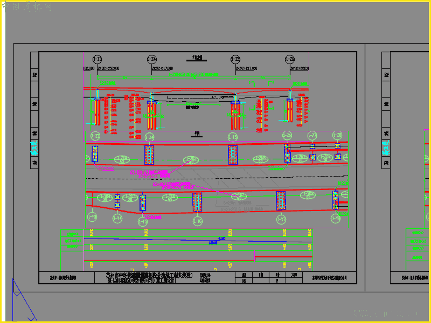Select the UCS axis icon in the corner
The height and width of the screenshot is (323, 431).
pos(24,300)
